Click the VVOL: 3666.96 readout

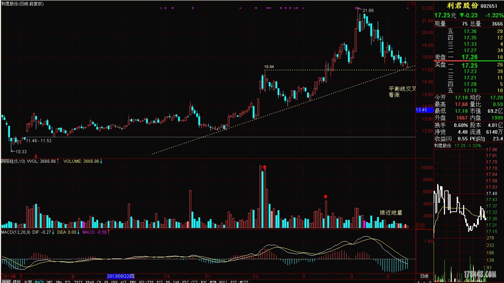coord(41,161)
